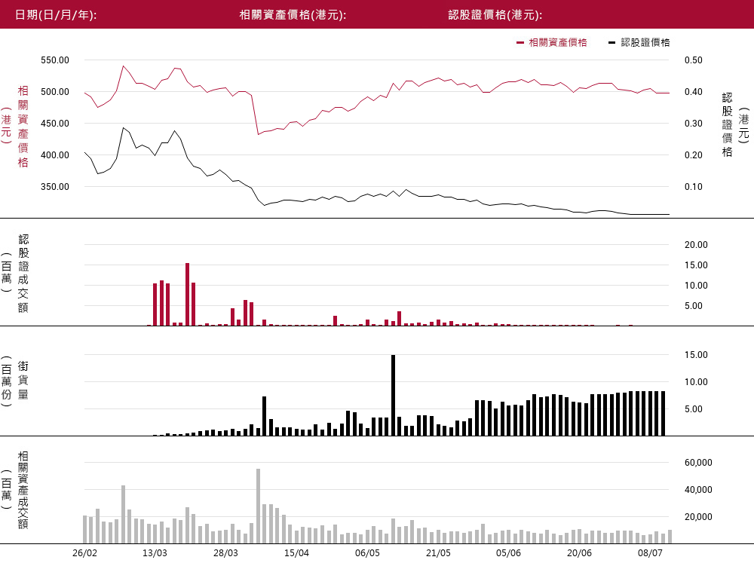Image resolution: width=754 pixels, height=566 pixels.
Task: Click the 26/02 date axis label
Action: click(84, 553)
